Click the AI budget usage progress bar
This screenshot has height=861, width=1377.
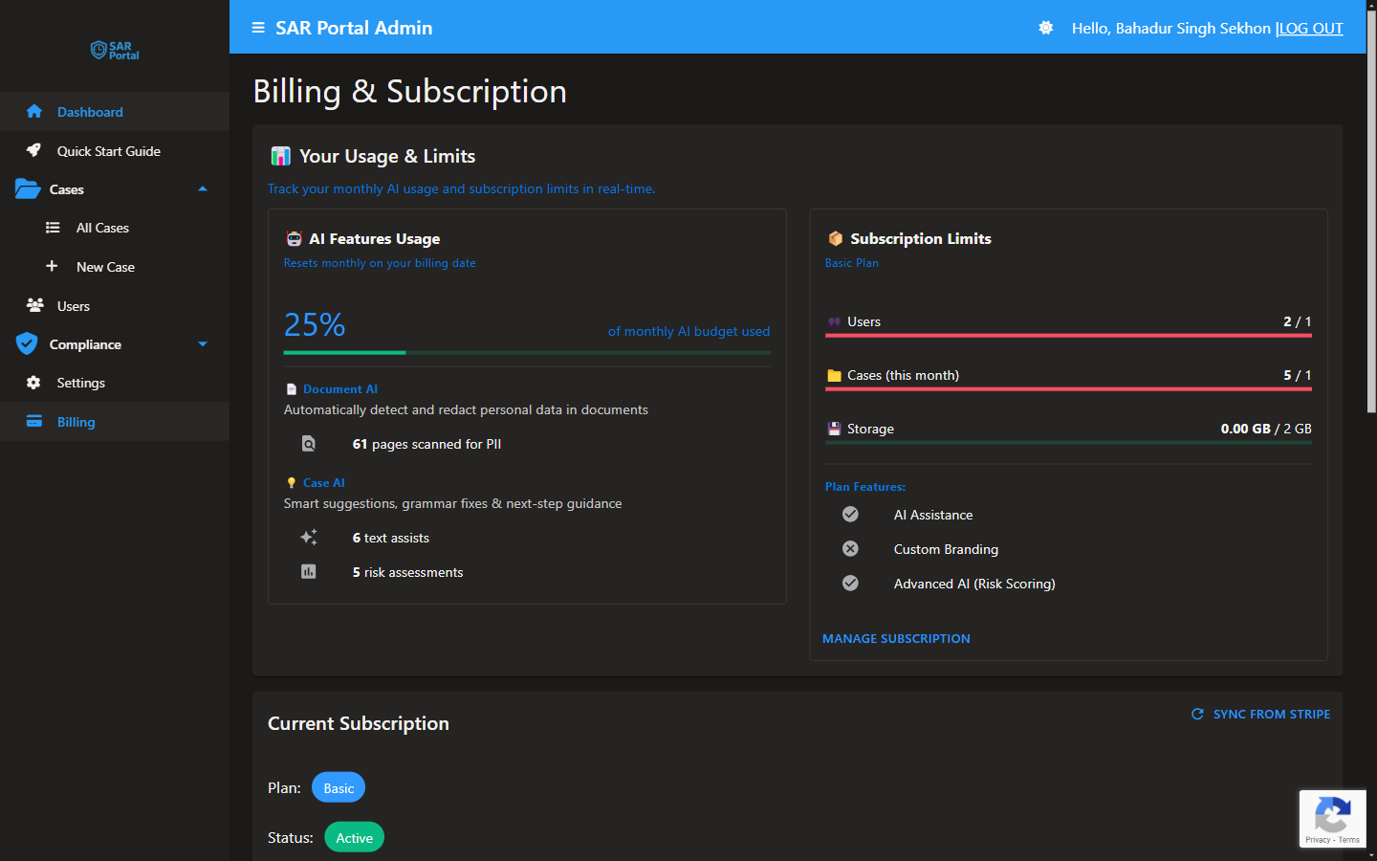(x=527, y=353)
